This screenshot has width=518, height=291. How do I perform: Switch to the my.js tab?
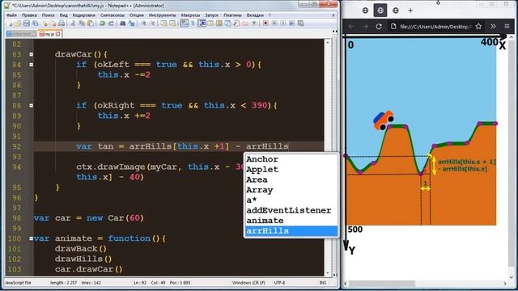coord(49,34)
